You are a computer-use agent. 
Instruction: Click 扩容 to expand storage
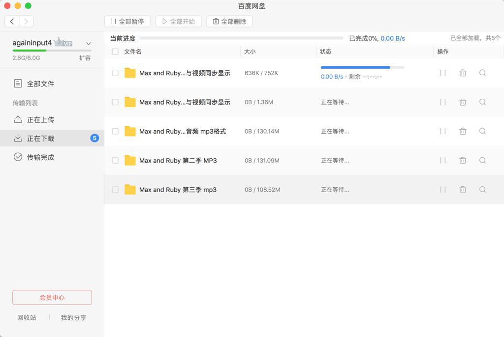click(x=85, y=58)
